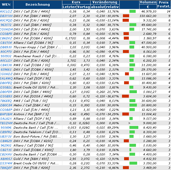This screenshot has height=170, width=171.
Task: Open WKN link GS0B2L
Action: 6,88
